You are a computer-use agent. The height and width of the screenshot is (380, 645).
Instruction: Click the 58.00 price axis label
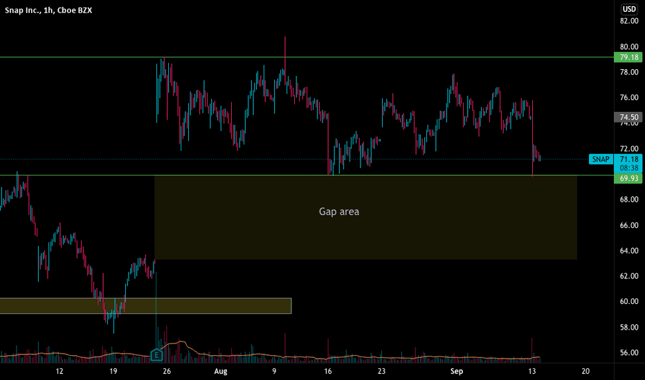pos(629,327)
